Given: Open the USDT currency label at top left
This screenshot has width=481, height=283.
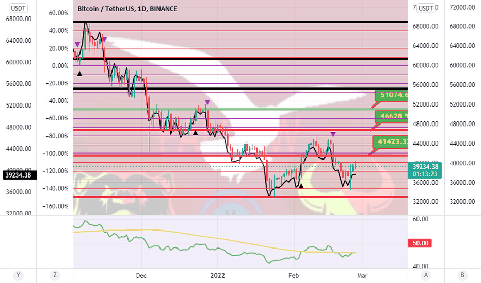Looking at the screenshot, I should pos(18,8).
